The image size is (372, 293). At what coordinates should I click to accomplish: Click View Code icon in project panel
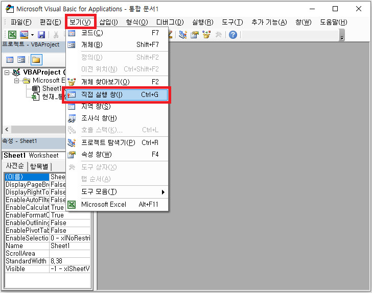pyautogui.click(x=10, y=60)
